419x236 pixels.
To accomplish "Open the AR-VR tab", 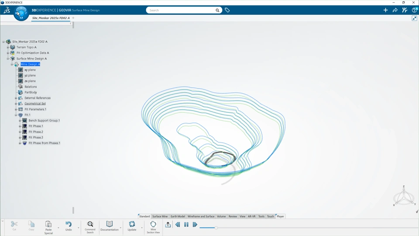I will tap(251, 216).
